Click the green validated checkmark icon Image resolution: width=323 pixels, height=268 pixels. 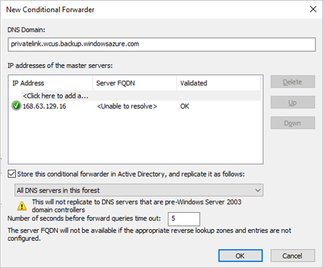(16, 106)
